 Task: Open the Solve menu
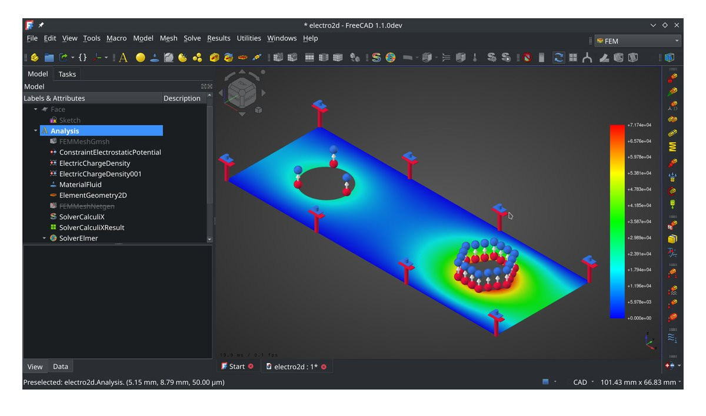(192, 38)
